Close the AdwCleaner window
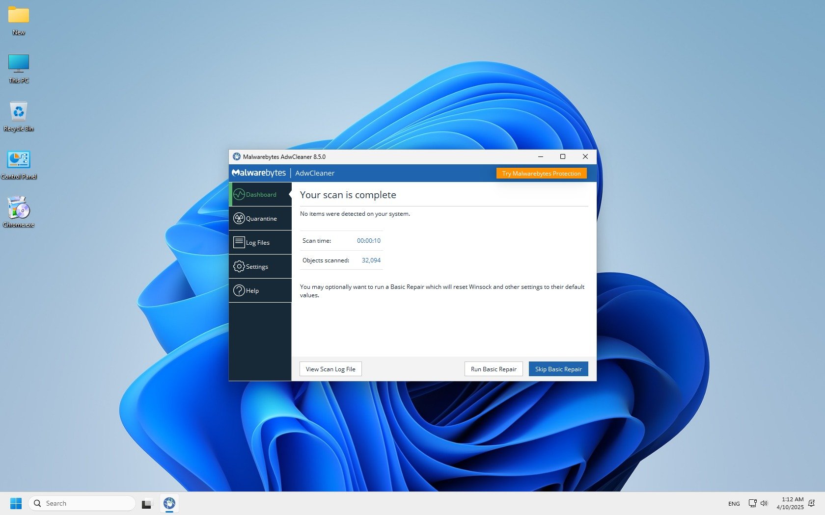 pyautogui.click(x=585, y=156)
